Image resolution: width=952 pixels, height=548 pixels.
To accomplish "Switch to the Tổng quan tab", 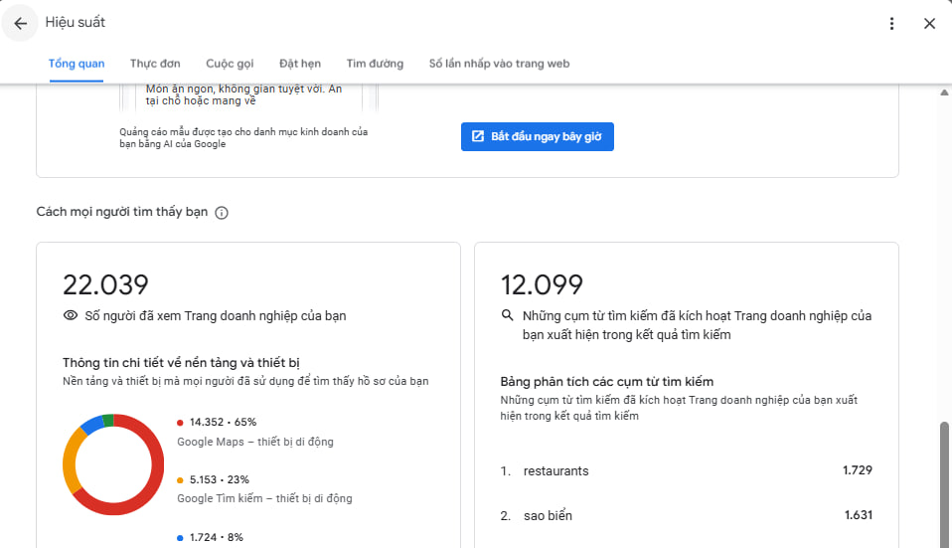I will click(77, 64).
